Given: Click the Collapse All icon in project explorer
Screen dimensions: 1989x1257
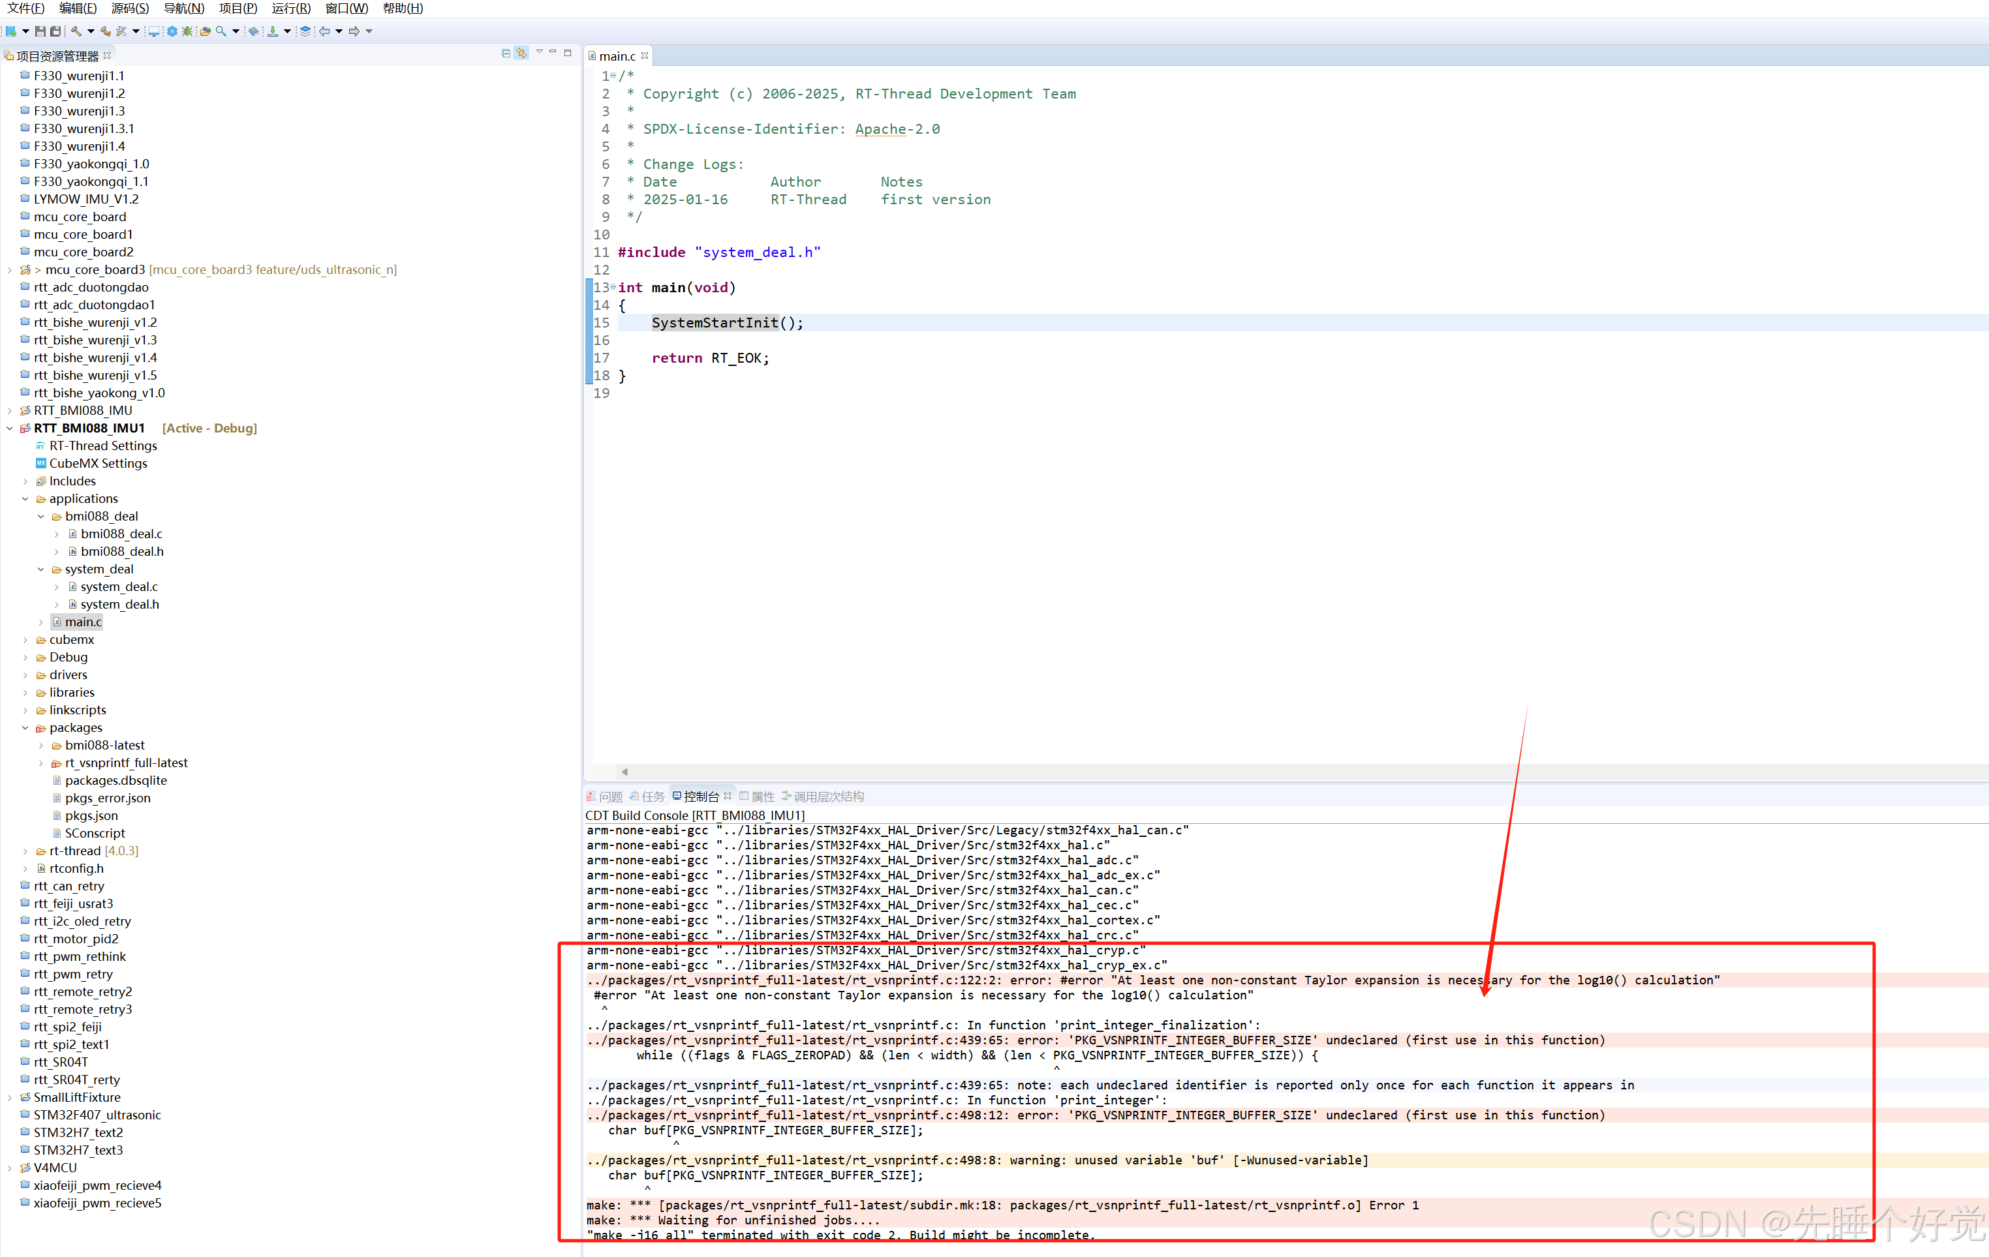Looking at the screenshot, I should point(506,53).
